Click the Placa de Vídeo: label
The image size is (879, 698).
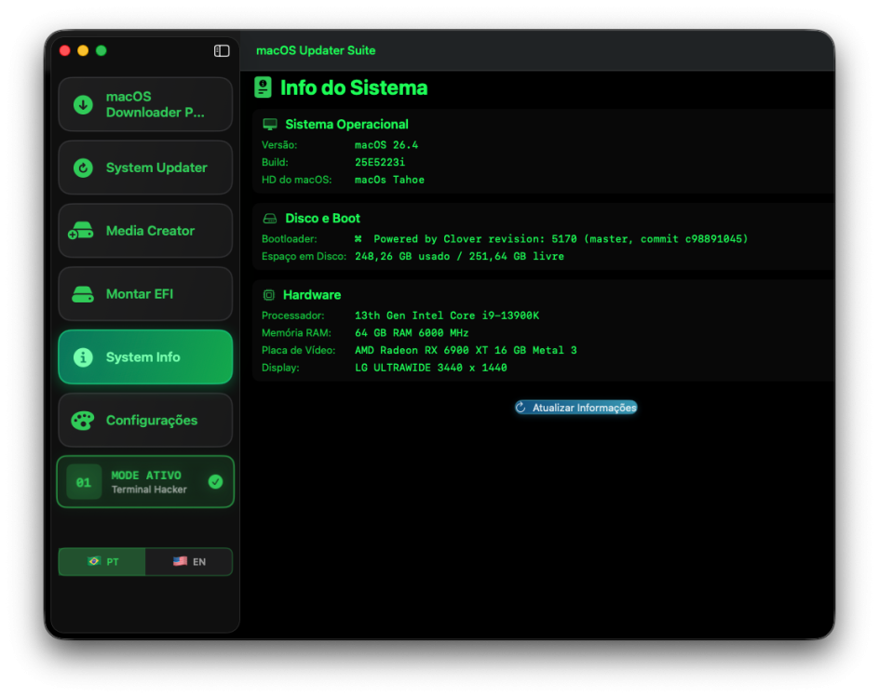pyautogui.click(x=298, y=350)
